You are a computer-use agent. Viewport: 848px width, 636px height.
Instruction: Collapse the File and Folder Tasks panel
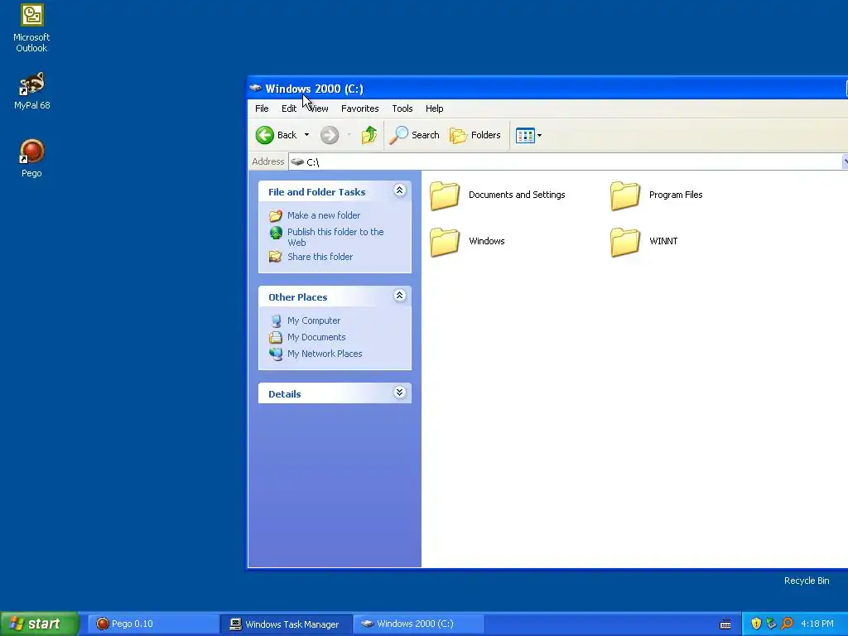tap(400, 190)
